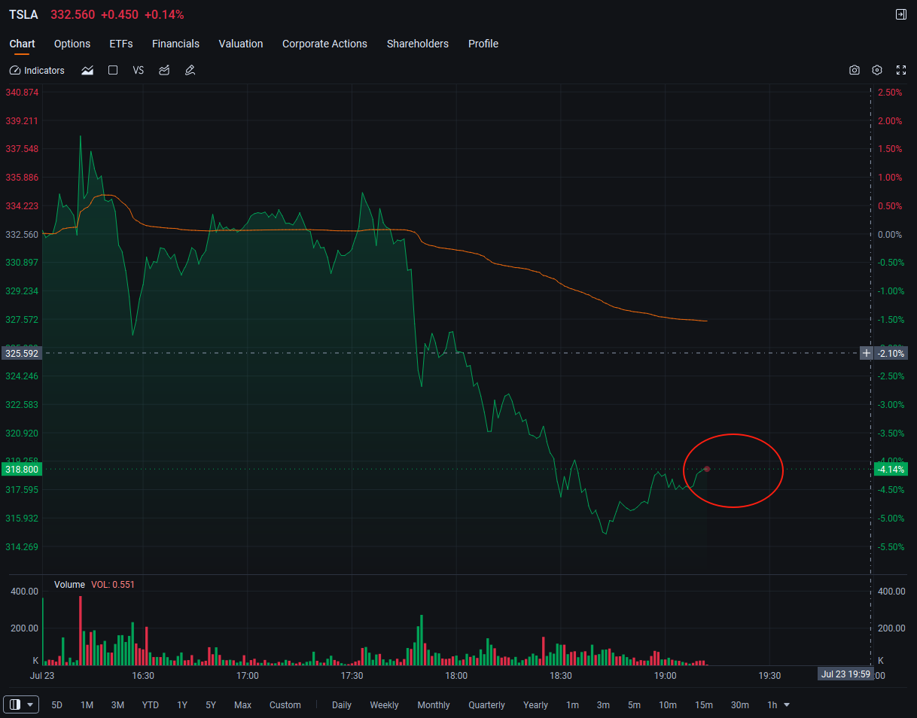Click the plus button on the crosshair price axis
This screenshot has width=917, height=718.
867,353
